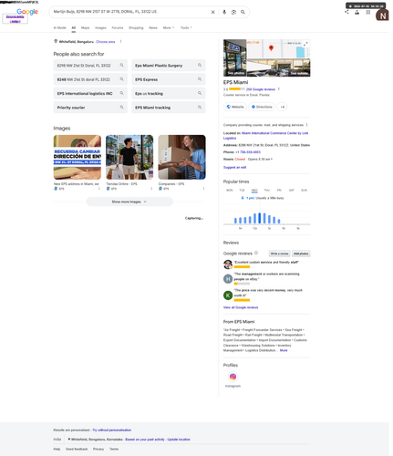
Task: Open the Tools dropdown
Action: tap(186, 27)
